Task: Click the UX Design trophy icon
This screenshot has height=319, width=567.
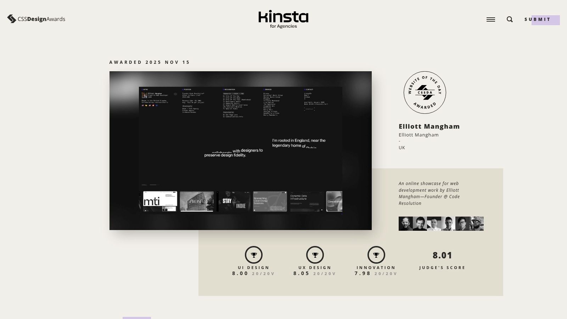Action: (x=315, y=254)
